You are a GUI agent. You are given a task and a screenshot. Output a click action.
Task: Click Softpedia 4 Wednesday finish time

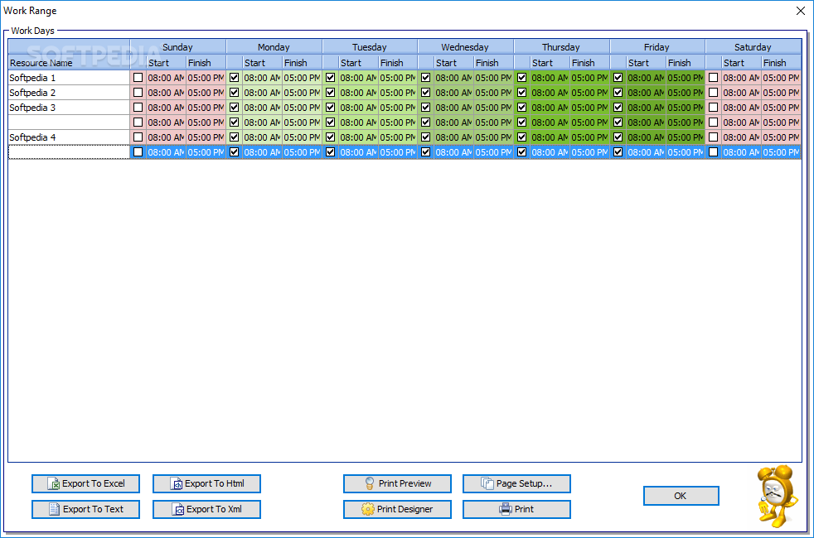[x=494, y=137]
